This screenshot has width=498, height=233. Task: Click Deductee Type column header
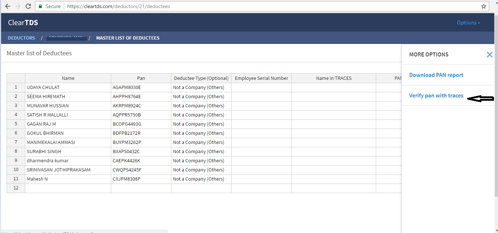click(201, 78)
